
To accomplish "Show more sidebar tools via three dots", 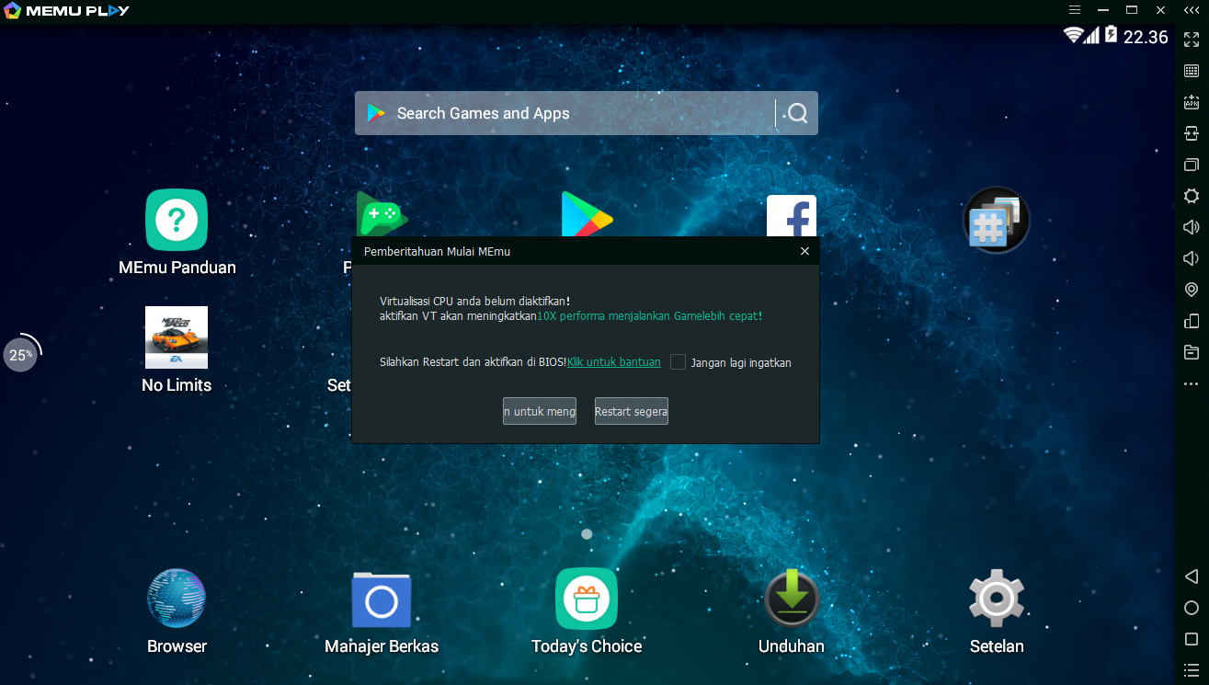I will point(1192,383).
